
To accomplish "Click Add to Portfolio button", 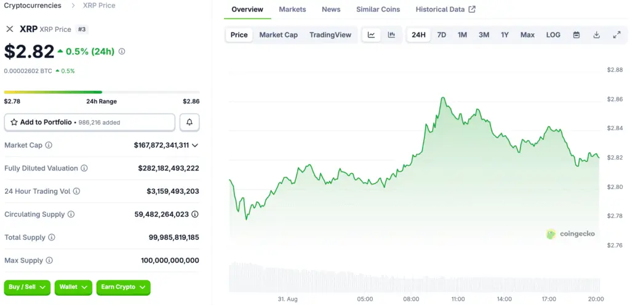I will point(89,122).
